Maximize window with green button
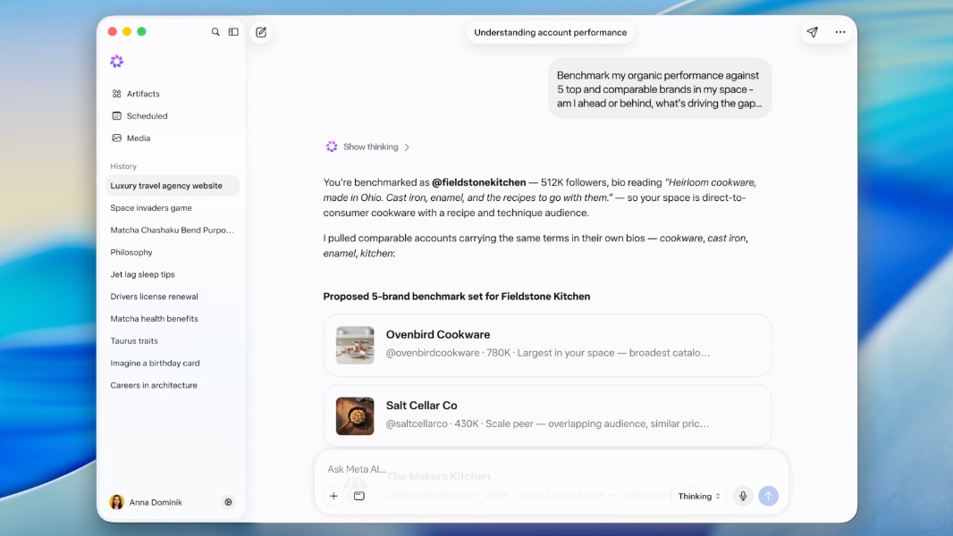 (141, 31)
